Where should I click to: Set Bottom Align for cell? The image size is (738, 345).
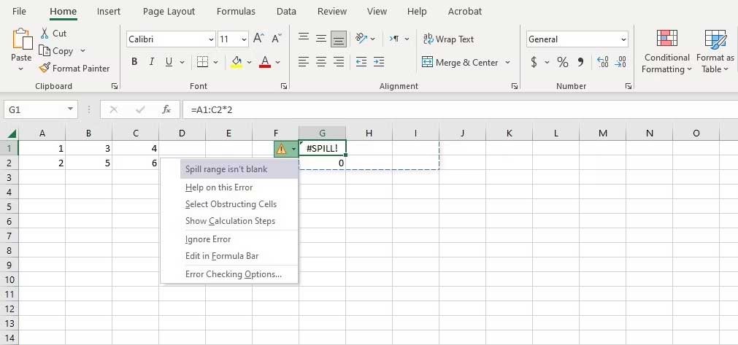click(339, 39)
